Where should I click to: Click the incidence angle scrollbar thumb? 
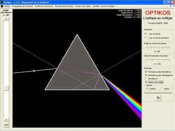[6, 88]
